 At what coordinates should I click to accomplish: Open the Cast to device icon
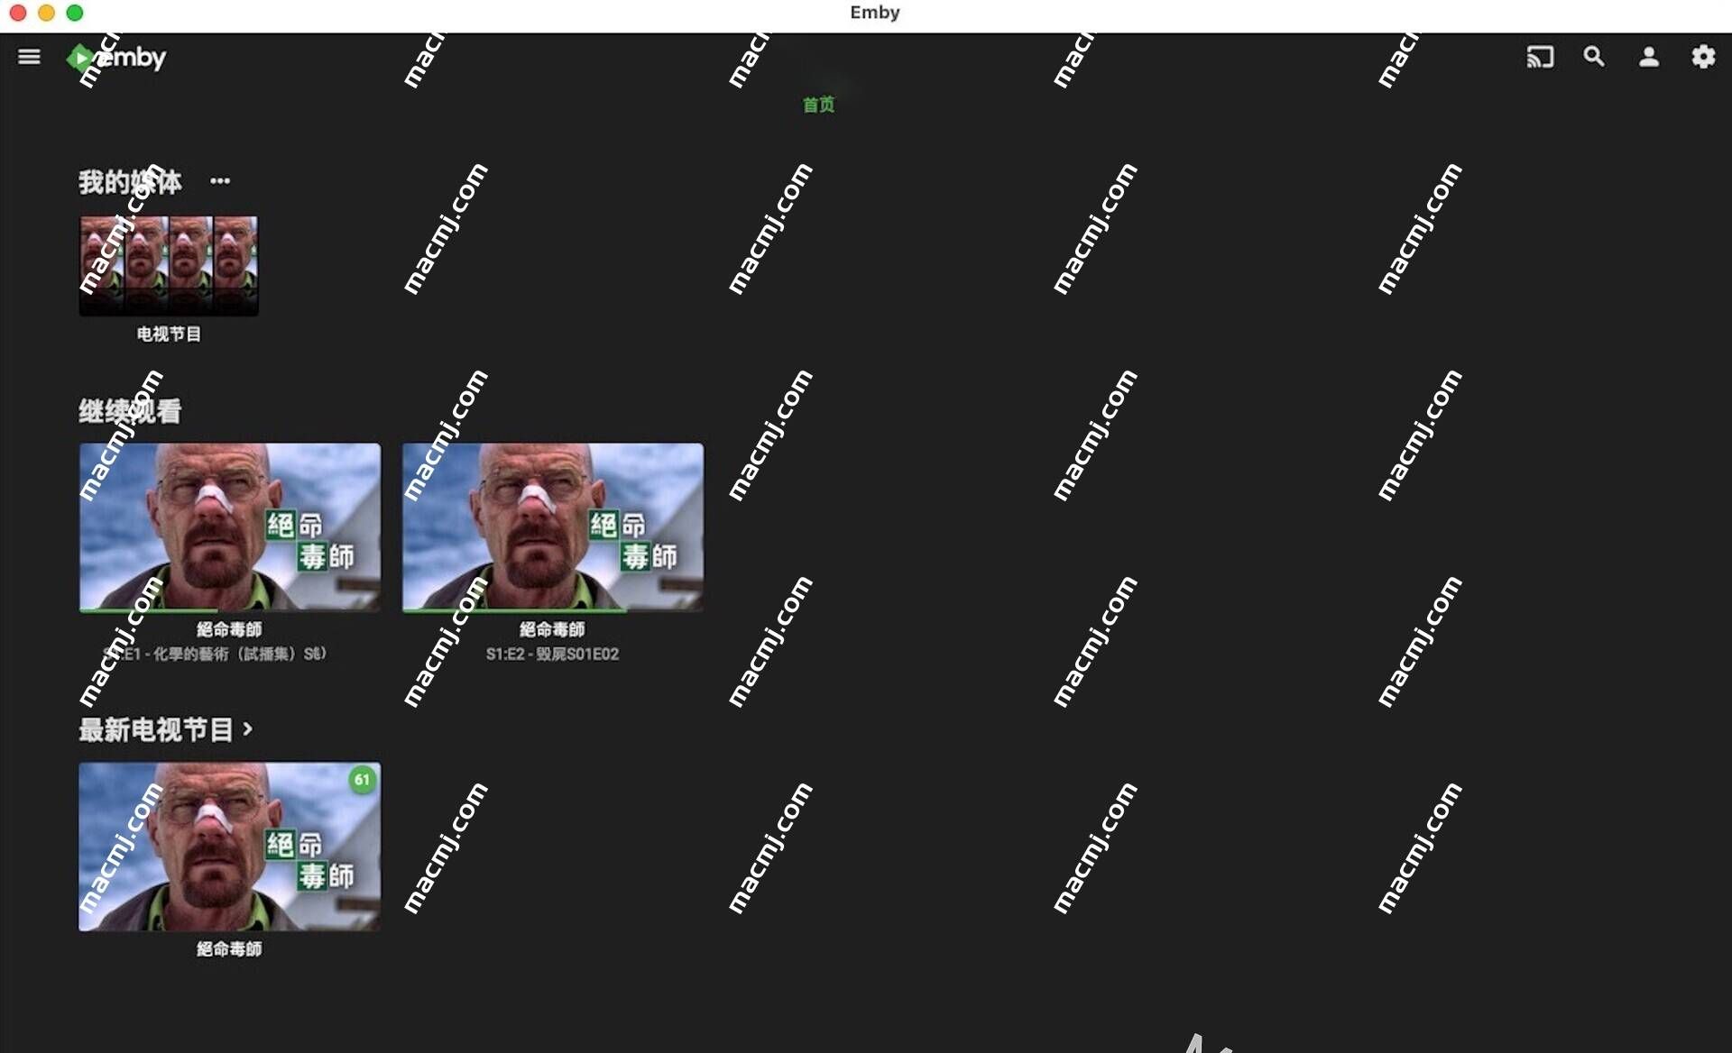pyautogui.click(x=1540, y=57)
